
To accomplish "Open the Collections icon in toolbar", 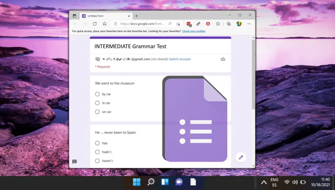I will 229,24.
